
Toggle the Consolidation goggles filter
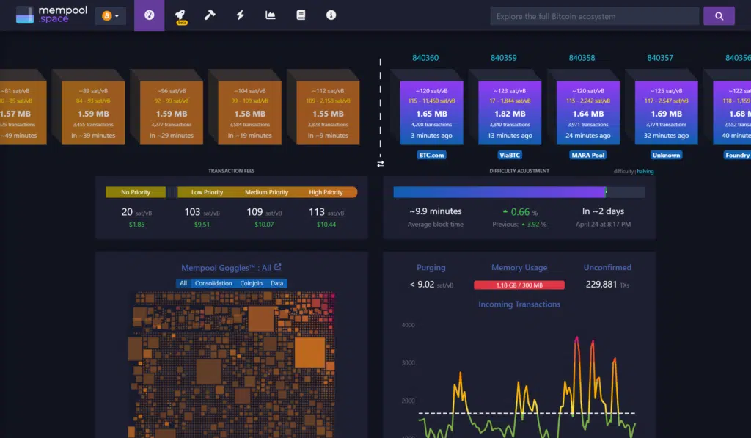click(x=213, y=283)
